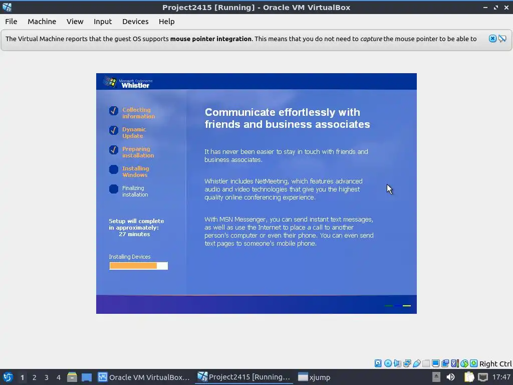Click the '27 minutes' setup time estimate
The image size is (513, 385).
134,235
